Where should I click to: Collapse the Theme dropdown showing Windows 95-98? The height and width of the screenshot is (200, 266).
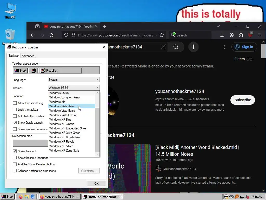74,88
